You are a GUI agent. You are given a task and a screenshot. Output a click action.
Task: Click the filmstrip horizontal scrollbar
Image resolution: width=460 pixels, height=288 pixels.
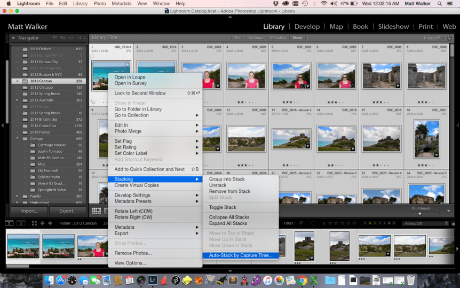(18, 266)
